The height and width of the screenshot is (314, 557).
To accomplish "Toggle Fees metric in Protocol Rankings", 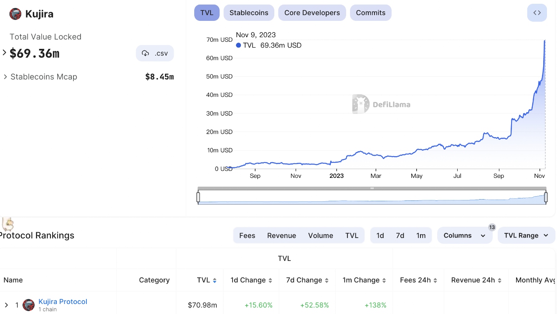I will pos(247,235).
